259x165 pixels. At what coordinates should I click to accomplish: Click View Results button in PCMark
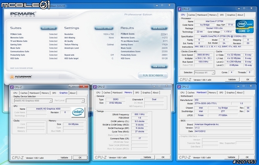coord(159,28)
